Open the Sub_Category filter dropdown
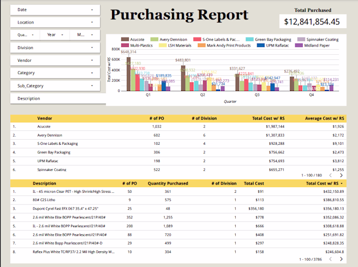Image resolution: width=358 pixels, height=267 pixels. pyautogui.click(x=55, y=86)
